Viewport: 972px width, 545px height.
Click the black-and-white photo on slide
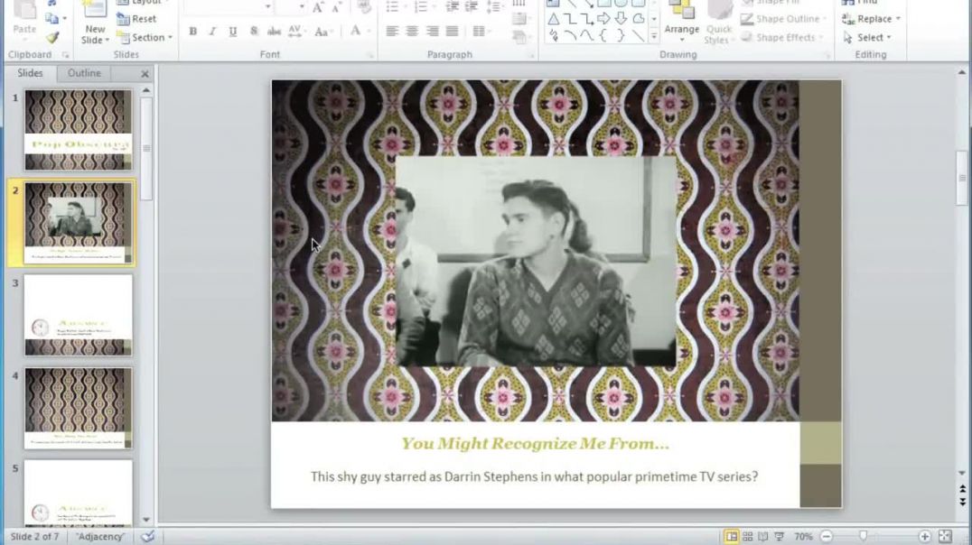pos(536,262)
